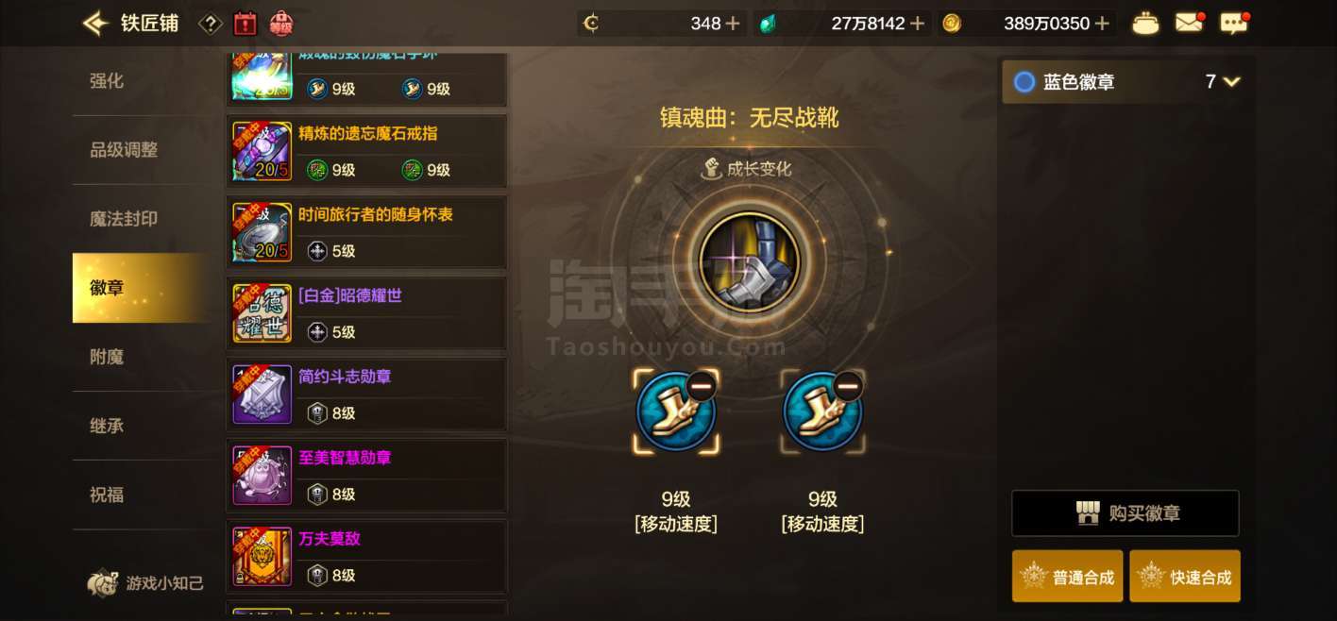Viewport: 1337px width, 621px height.
Task: Open the purse bag icon
Action: 1145,24
